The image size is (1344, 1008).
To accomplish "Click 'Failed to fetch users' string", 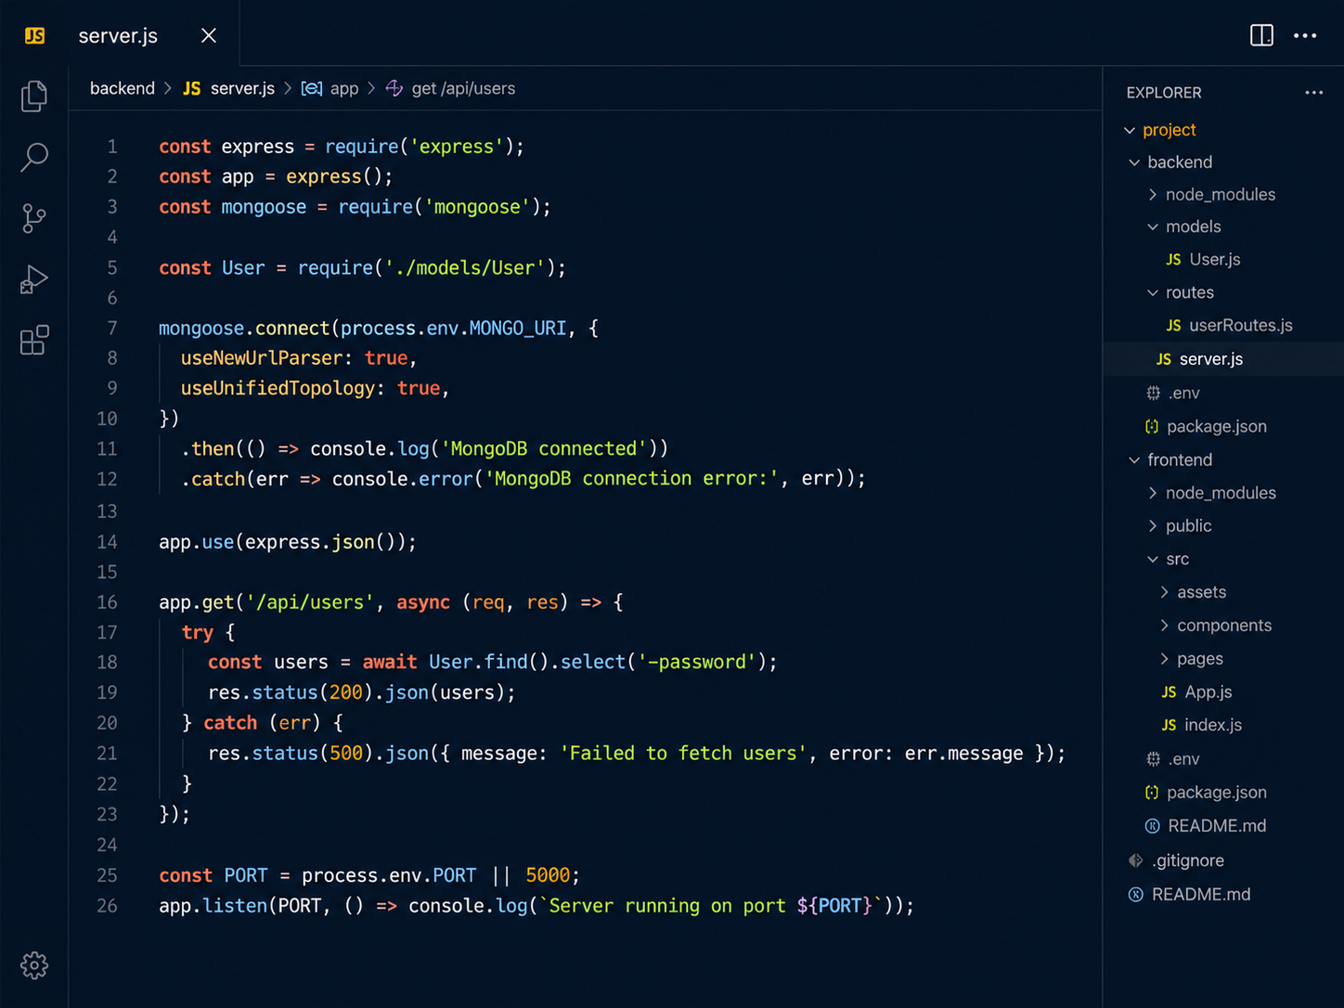I will coord(683,754).
